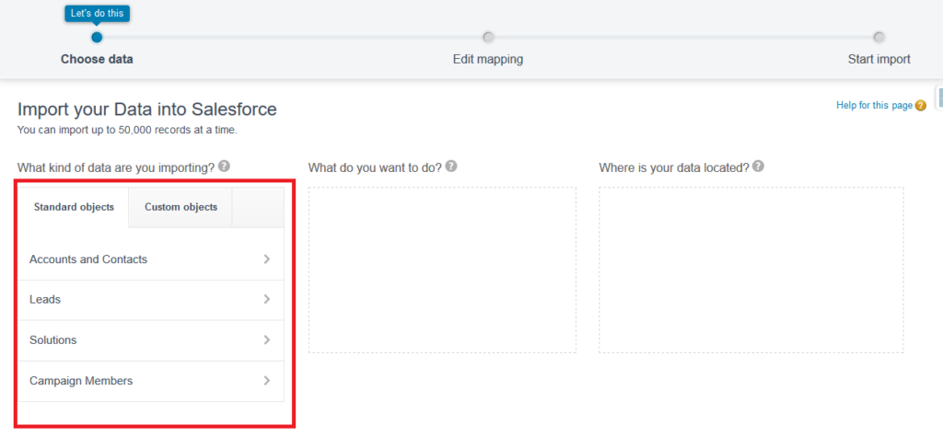Image resolution: width=943 pixels, height=448 pixels.
Task: Switch to the Standard objects tab
Action: tap(74, 207)
